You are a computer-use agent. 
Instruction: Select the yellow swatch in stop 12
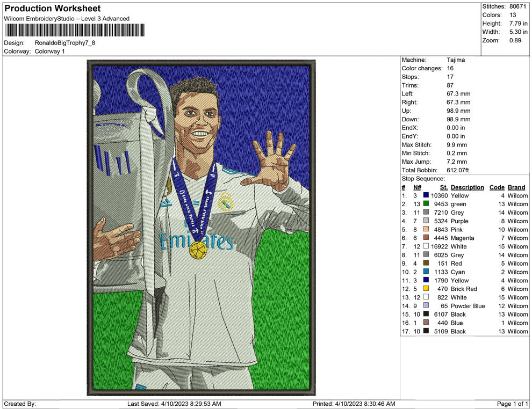point(426,288)
